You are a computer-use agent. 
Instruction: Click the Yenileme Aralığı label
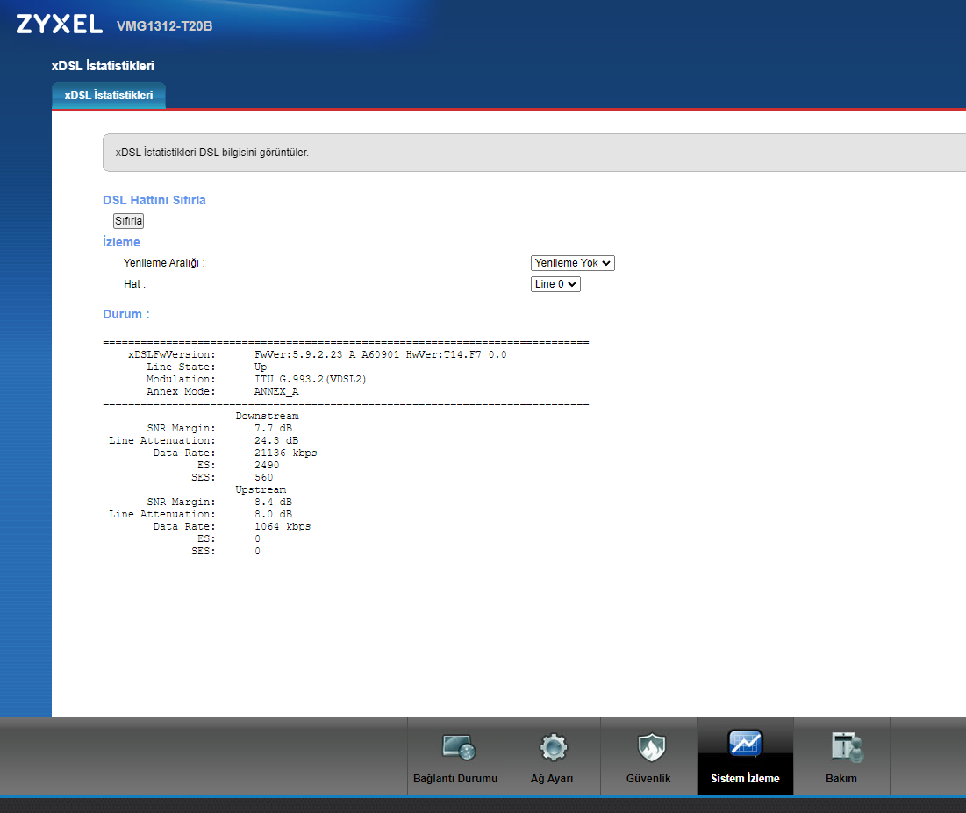tap(164, 263)
